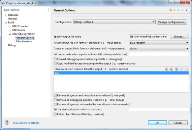Screen dimensions: 192x130
Task: Click the forward navigation arrow icon
Action: (179, 10)
